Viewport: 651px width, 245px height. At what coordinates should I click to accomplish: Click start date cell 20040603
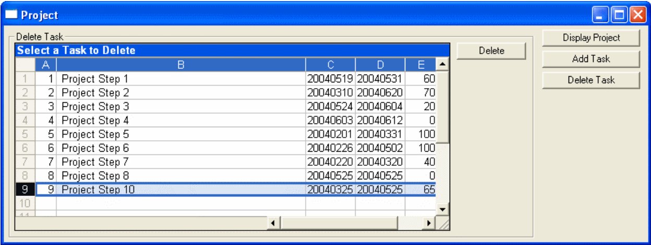[x=330, y=120]
